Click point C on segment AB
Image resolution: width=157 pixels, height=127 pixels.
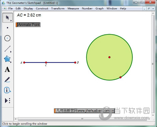pyautogui.click(x=46, y=62)
